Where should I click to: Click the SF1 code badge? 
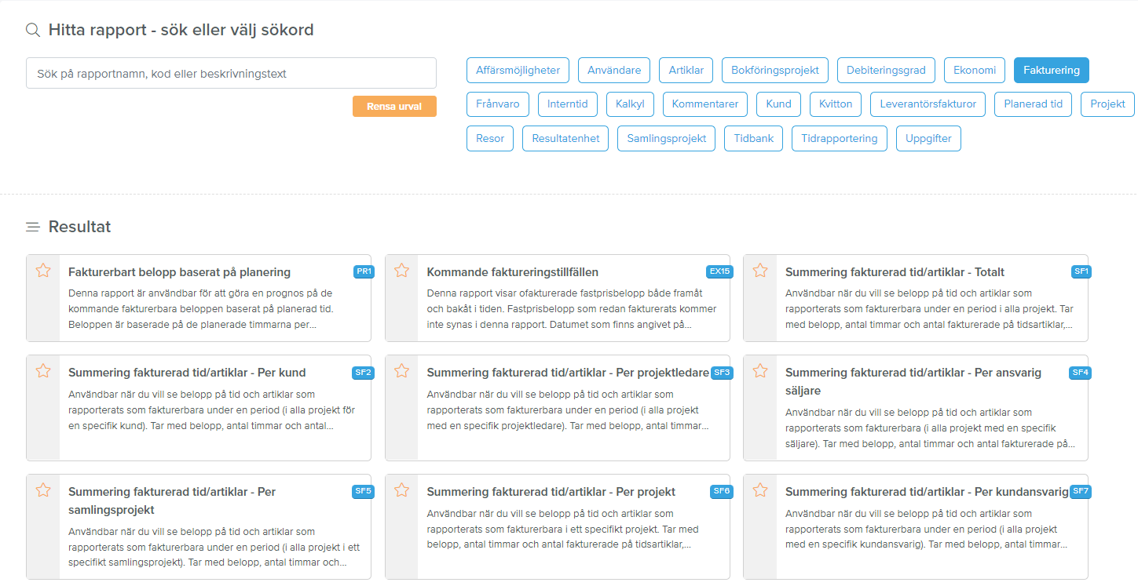click(1081, 271)
